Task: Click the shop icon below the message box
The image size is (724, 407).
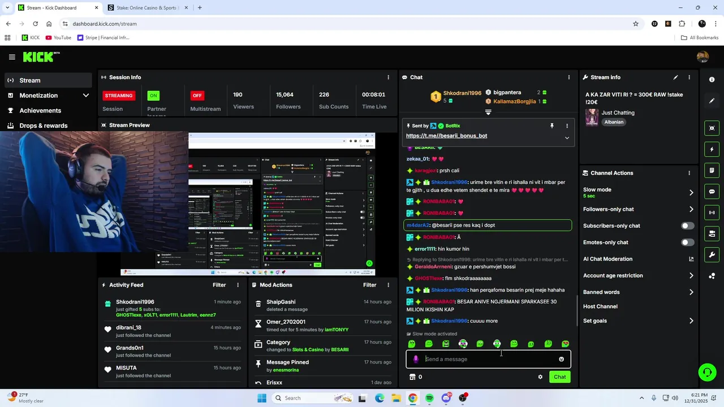Action: [412, 377]
